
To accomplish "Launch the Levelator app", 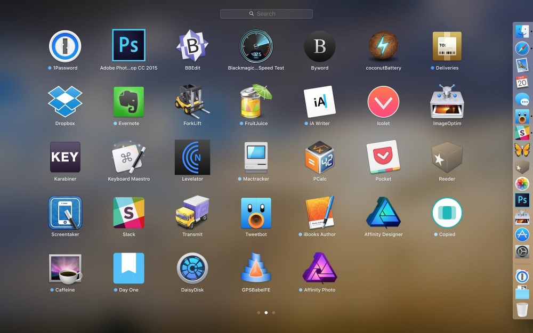I will [192, 157].
